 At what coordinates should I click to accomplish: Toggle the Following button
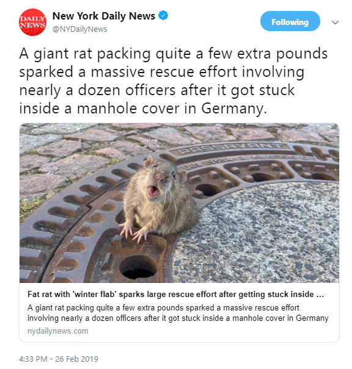290,21
